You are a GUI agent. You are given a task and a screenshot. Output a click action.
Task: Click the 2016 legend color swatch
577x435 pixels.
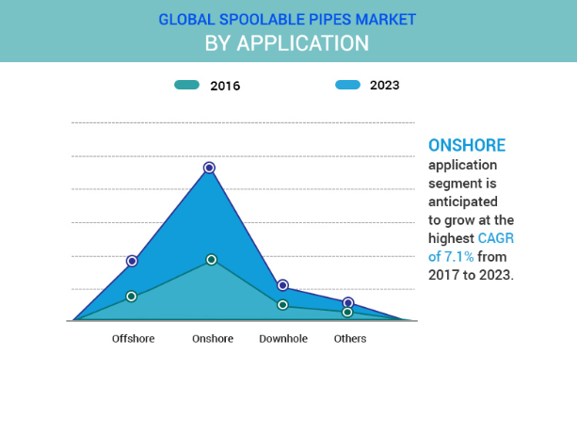(x=186, y=86)
